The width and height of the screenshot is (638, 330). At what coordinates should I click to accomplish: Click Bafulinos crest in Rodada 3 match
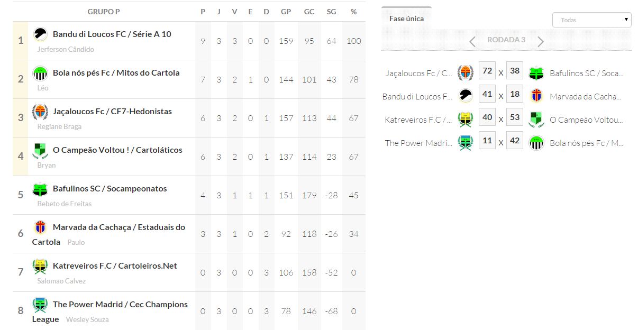click(x=536, y=73)
